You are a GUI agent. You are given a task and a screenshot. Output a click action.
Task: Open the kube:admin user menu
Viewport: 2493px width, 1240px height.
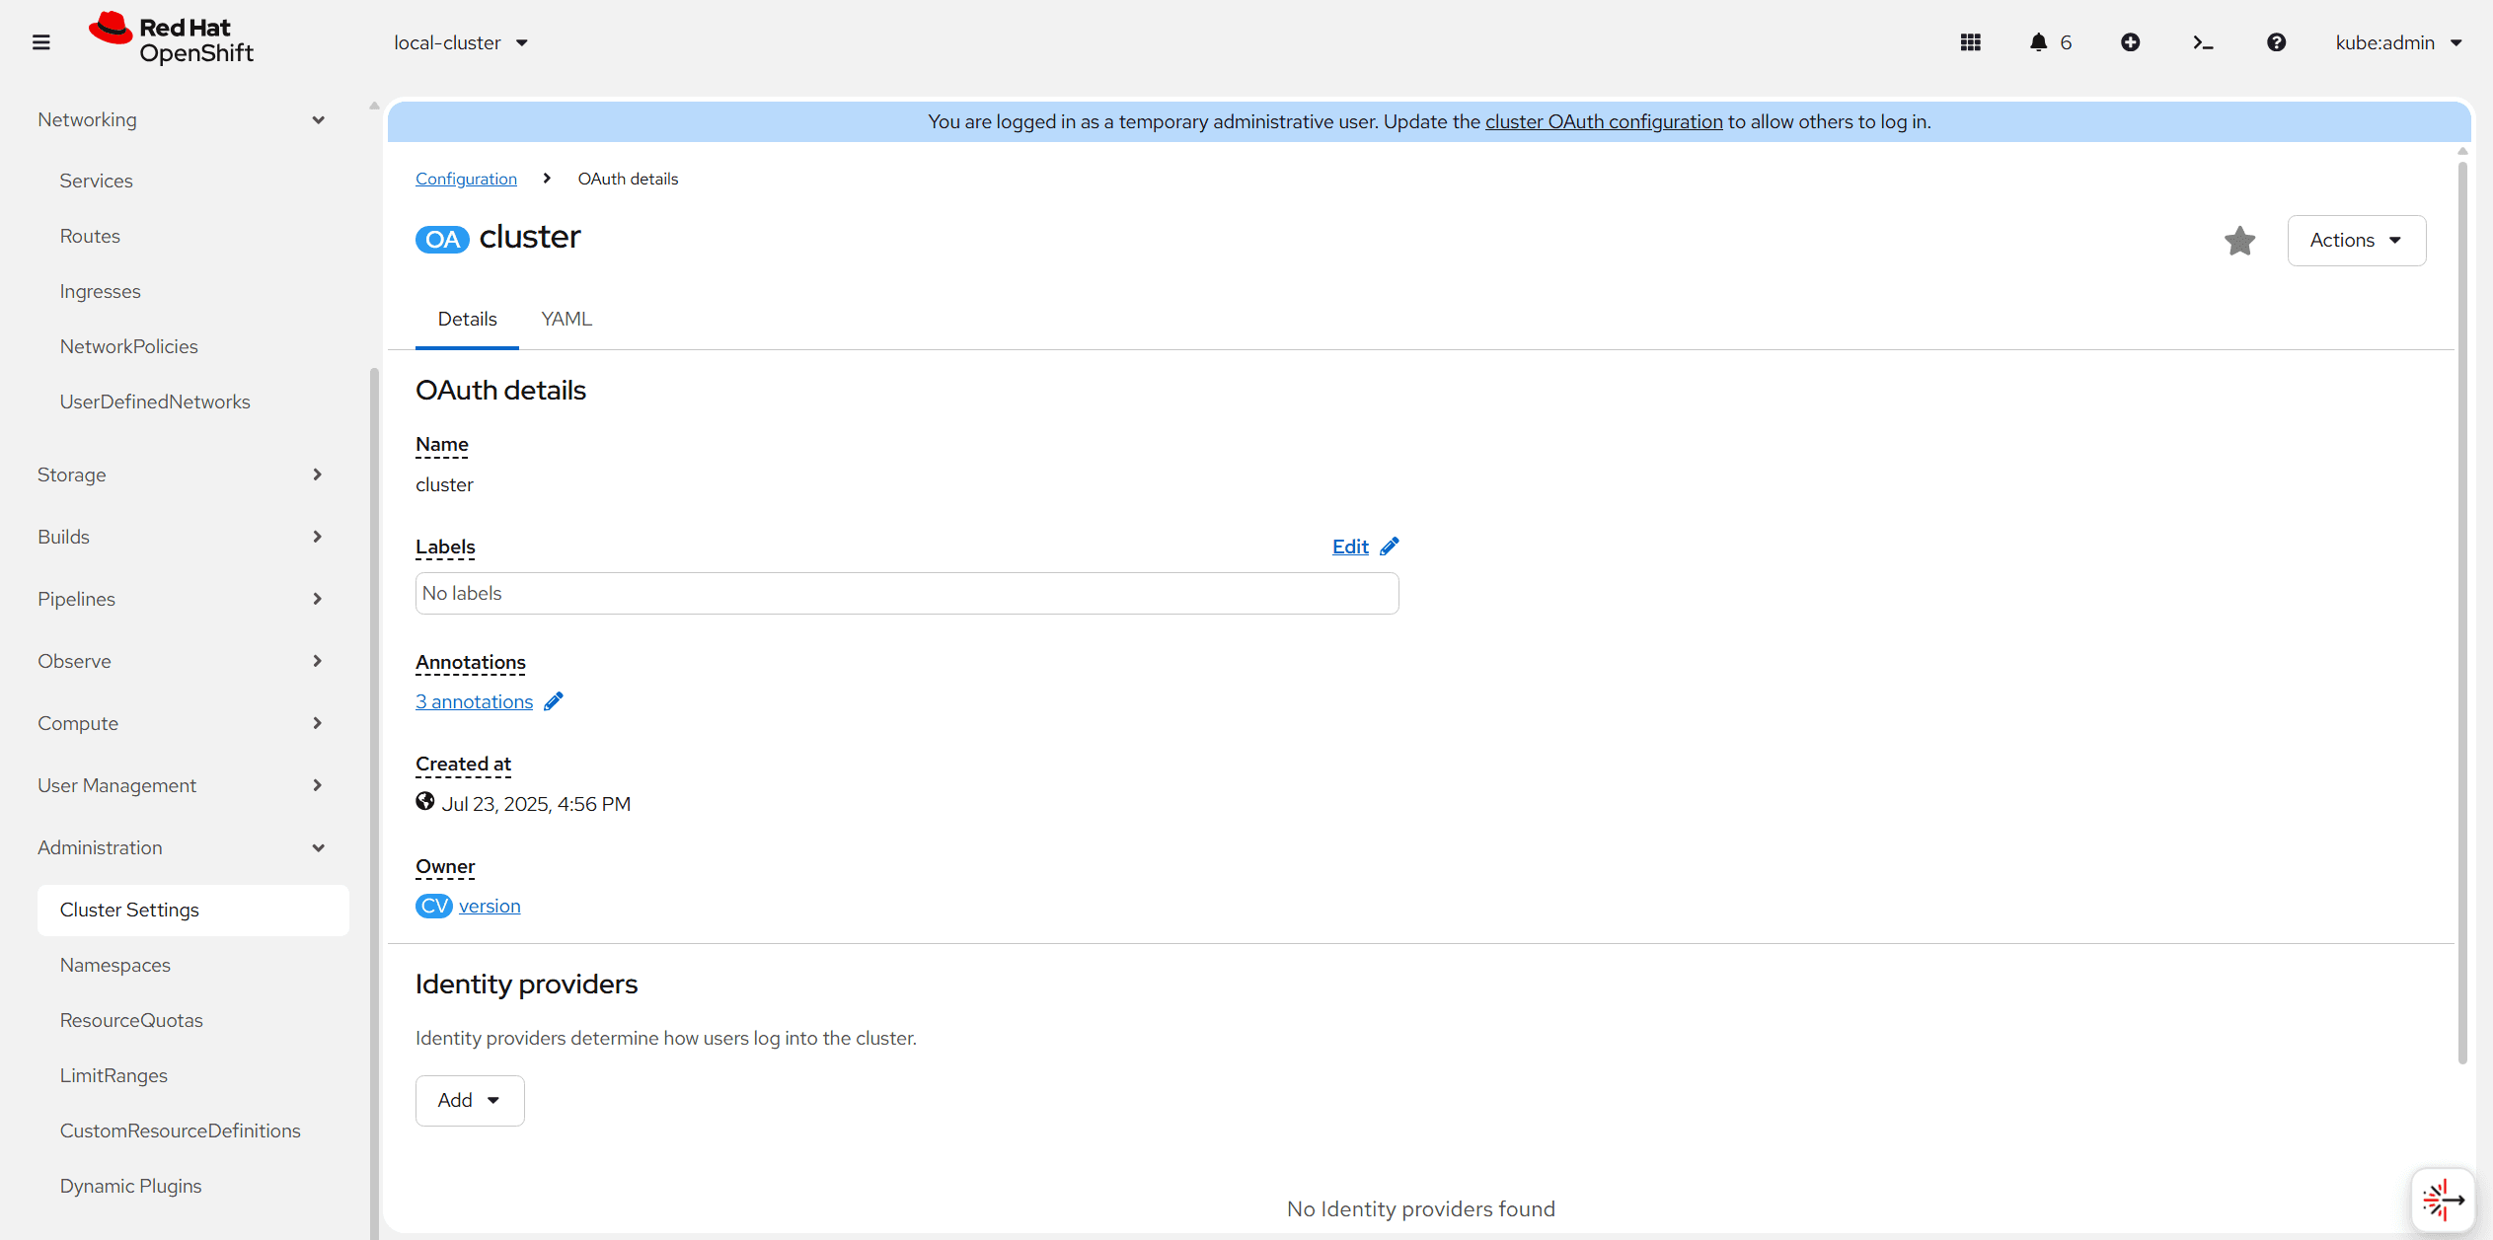coord(2398,42)
